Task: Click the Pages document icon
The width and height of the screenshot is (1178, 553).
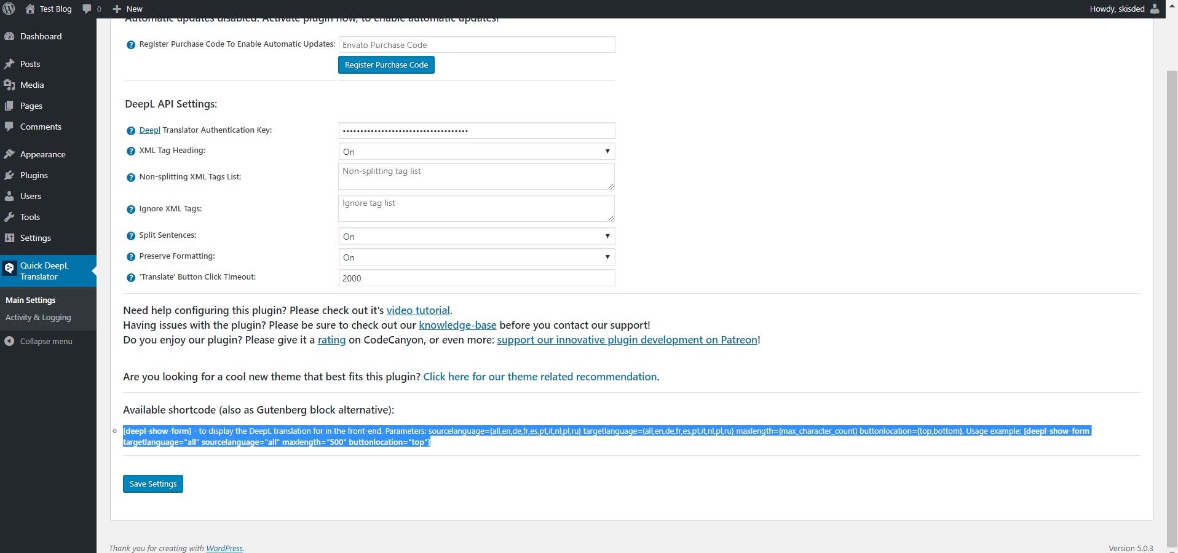Action: 9,106
